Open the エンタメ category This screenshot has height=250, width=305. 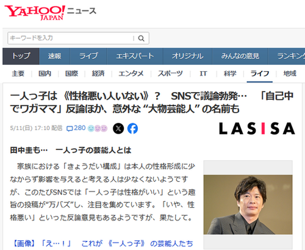131,73
